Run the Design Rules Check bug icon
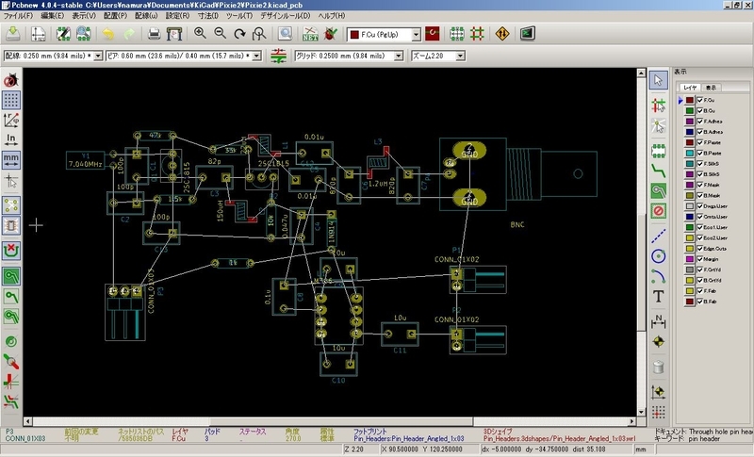The width and height of the screenshot is (754, 457). (329, 34)
